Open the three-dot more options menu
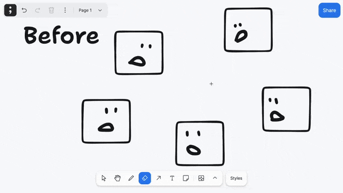 [x=65, y=10]
